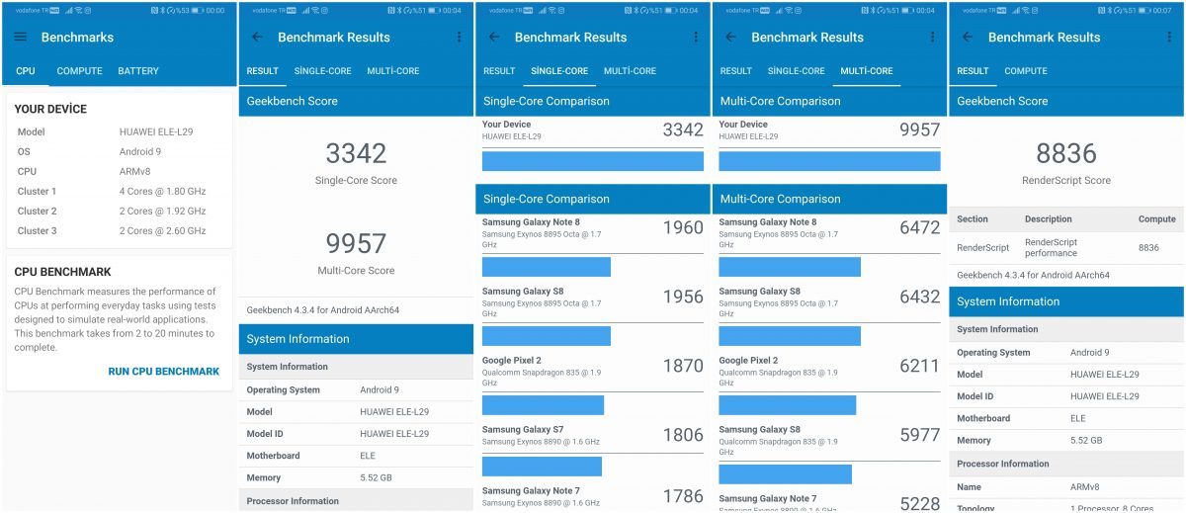Tap Samsung Galaxy S8 entry scoring 5977
Image resolution: width=1186 pixels, height=513 pixels.
pos(829,455)
